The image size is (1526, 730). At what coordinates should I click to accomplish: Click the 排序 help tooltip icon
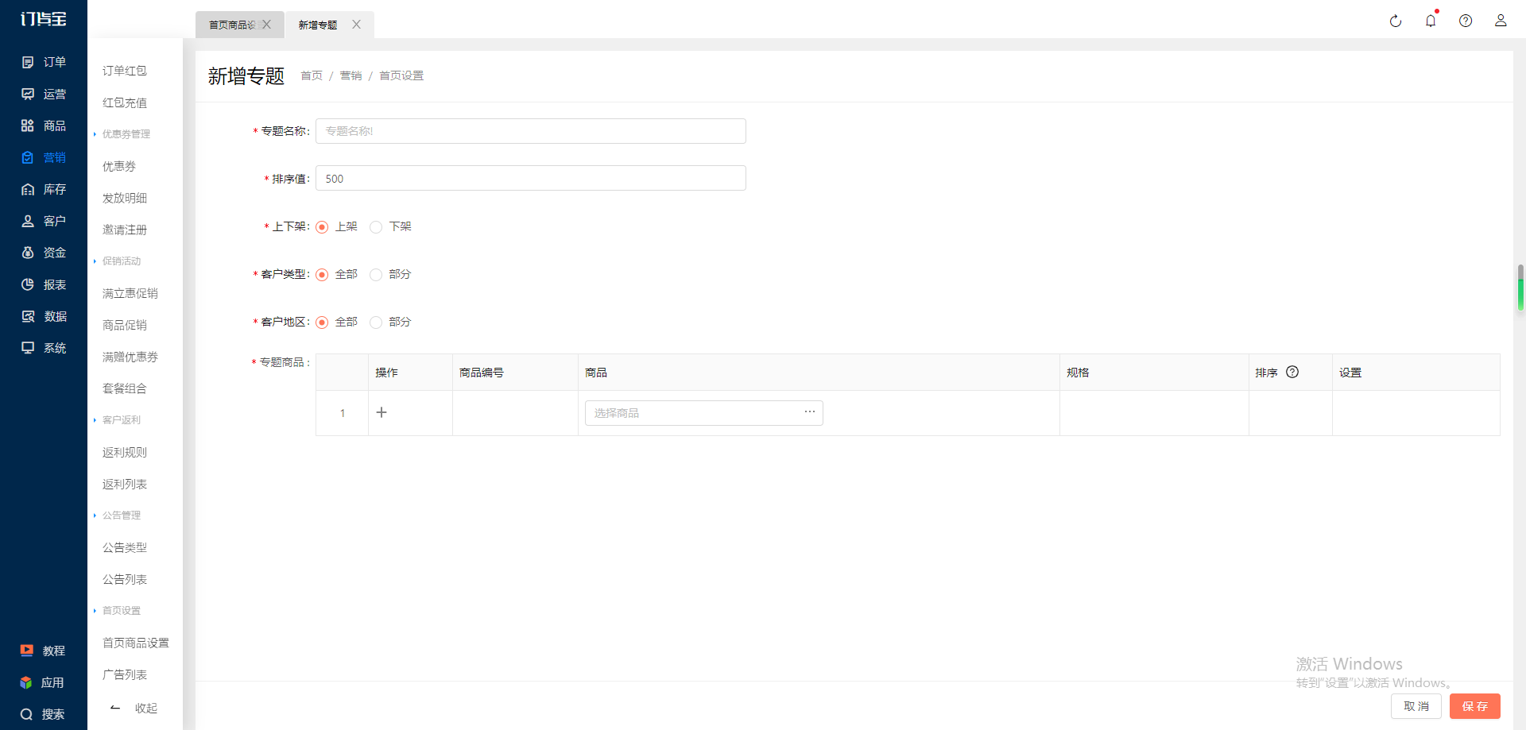click(x=1292, y=372)
